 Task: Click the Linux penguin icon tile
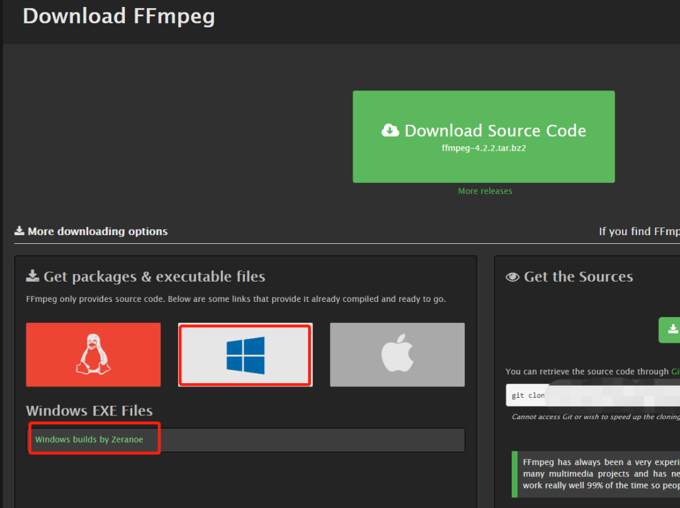[x=93, y=355]
